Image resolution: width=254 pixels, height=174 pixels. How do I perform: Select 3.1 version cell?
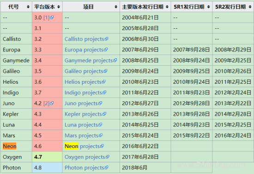47,28
